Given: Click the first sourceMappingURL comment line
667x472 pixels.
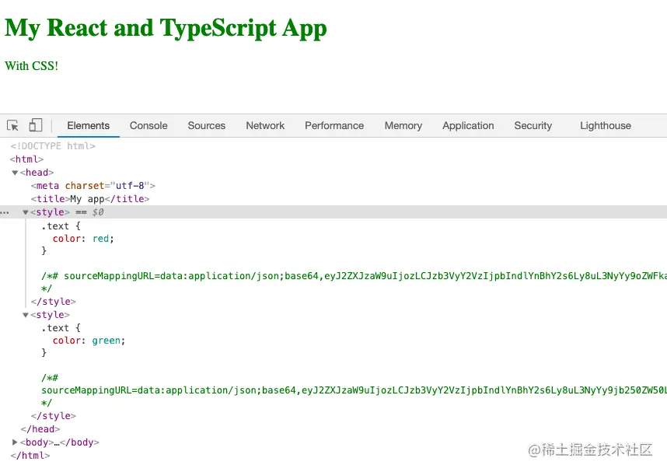Looking at the screenshot, I should [354, 276].
